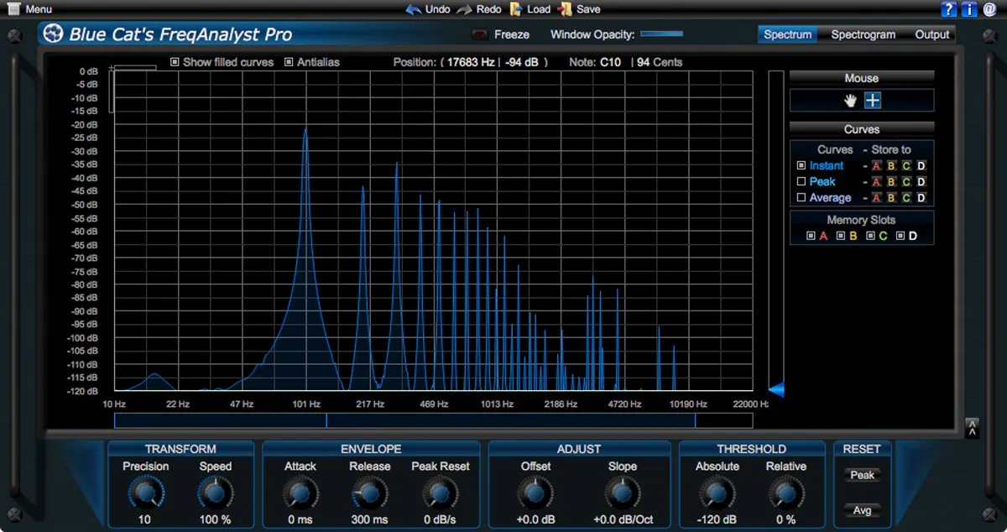Click the @ website icon
1007x532 pixels.
[x=989, y=9]
